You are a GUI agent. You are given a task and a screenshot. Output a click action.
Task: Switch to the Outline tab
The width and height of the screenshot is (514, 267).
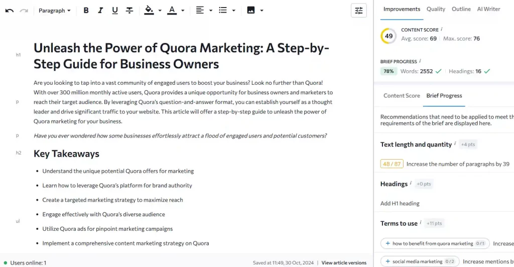click(x=461, y=9)
